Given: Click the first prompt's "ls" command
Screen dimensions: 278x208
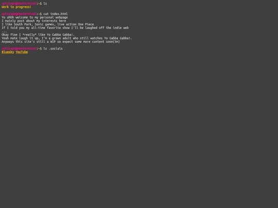Looking at the screenshot, I should (45, 4).
